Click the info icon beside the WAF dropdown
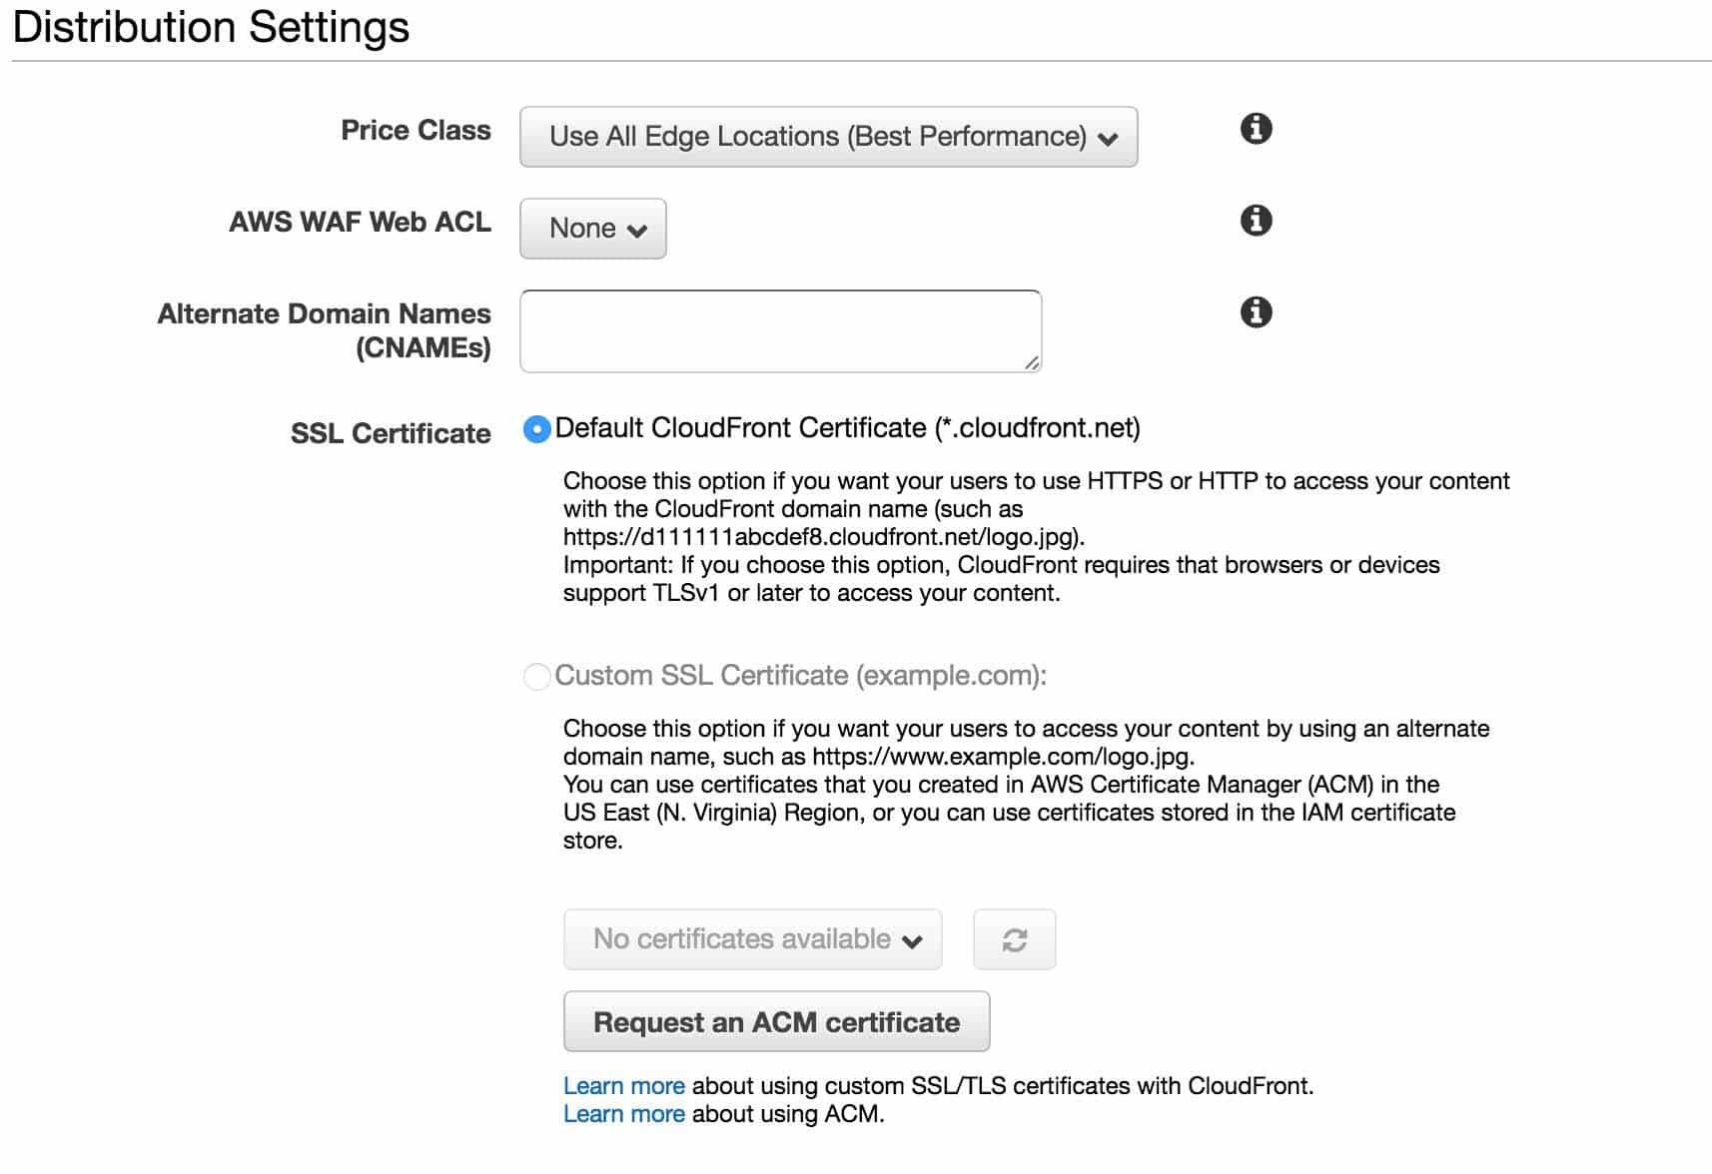1712x1174 pixels. pos(1257,220)
